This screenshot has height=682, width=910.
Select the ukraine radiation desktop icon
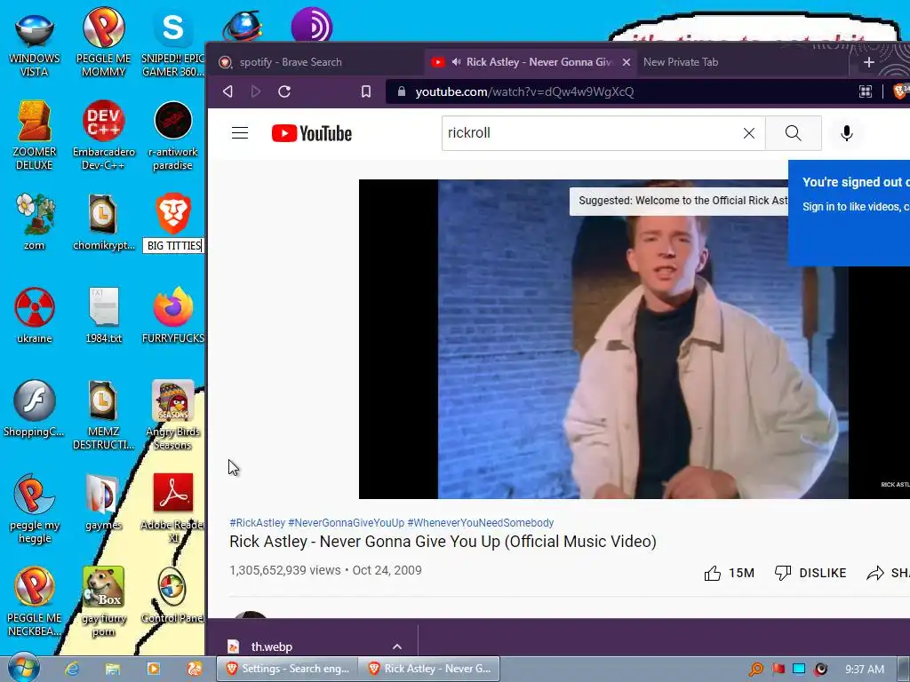[35, 315]
